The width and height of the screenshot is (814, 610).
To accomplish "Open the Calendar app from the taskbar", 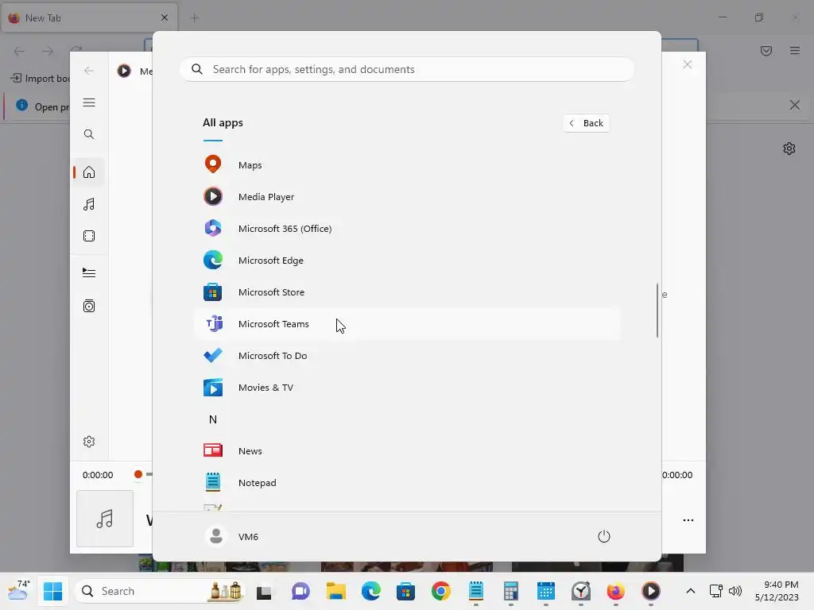I will pos(545,591).
